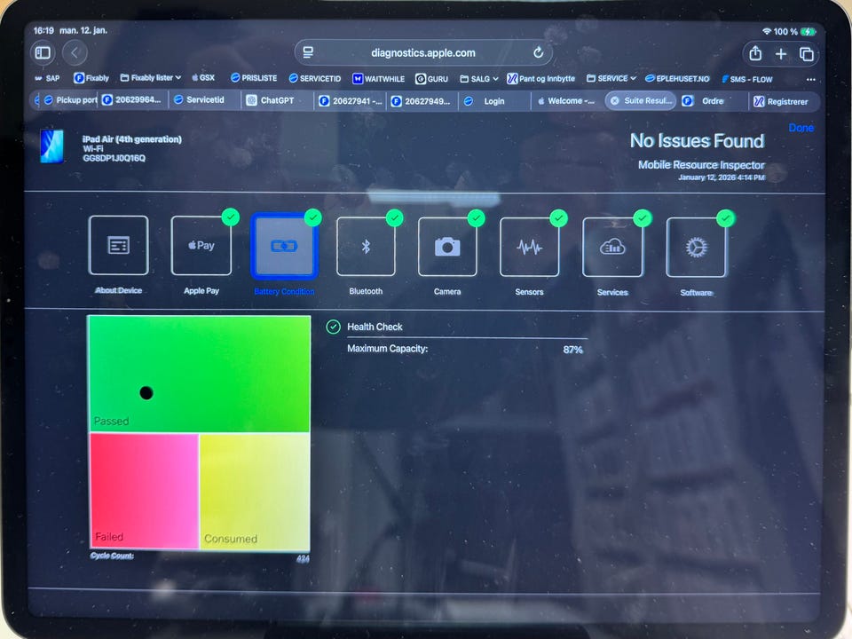Click the pink Failed chart region
Screen dimensions: 852x639
(x=144, y=491)
